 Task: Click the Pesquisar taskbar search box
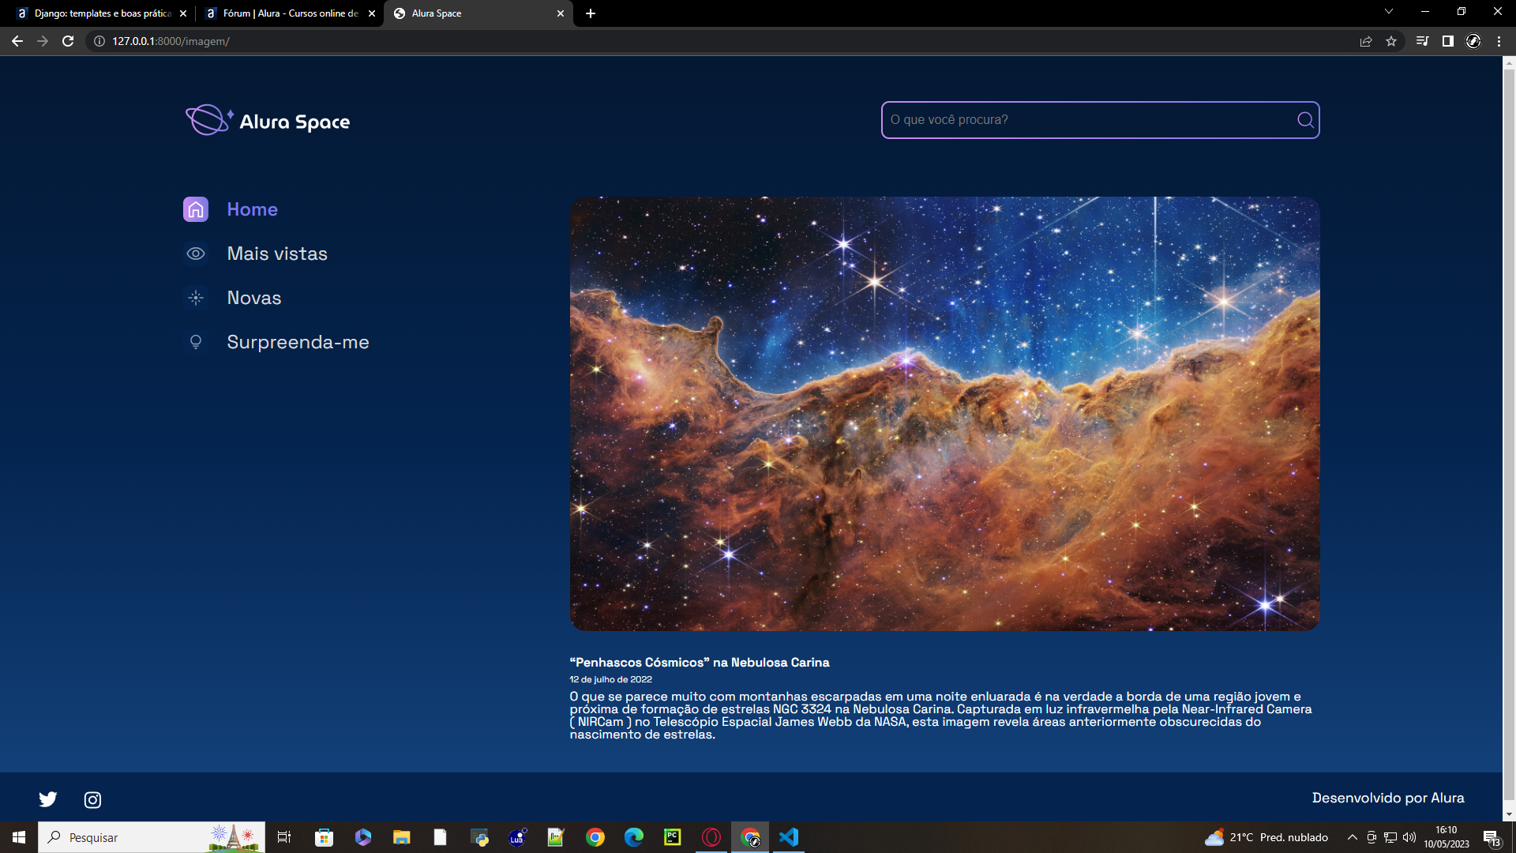pyautogui.click(x=152, y=837)
